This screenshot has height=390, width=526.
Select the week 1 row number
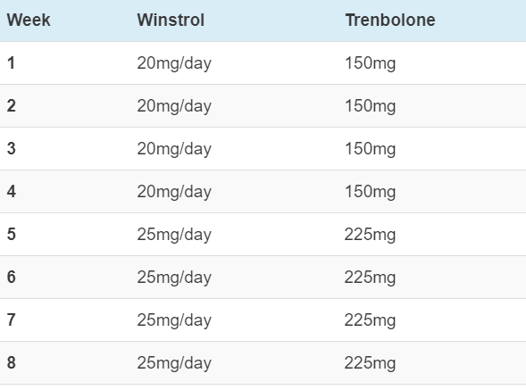[x=11, y=62]
